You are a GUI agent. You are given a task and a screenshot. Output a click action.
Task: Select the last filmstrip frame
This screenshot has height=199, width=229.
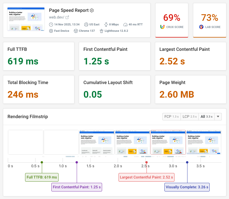click(x=204, y=142)
